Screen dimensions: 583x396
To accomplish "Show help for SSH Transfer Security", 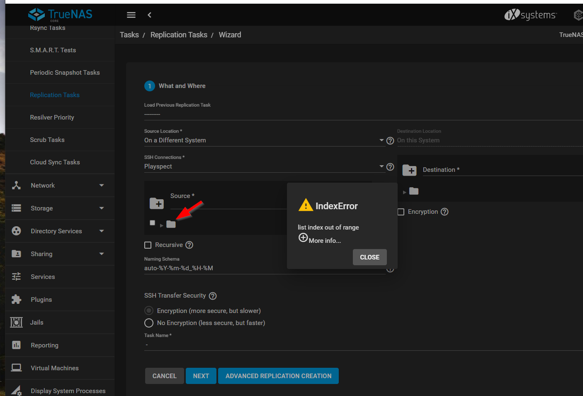I will click(x=213, y=296).
